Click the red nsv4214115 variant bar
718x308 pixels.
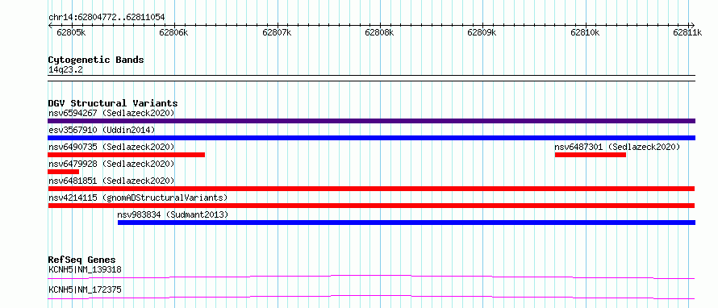pyautogui.click(x=371, y=206)
